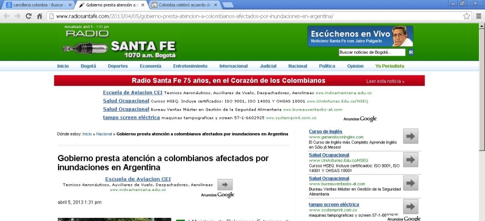Screen dimensions: 485x221
Task: Open the Yo Periodista section
Action: (x=390, y=66)
